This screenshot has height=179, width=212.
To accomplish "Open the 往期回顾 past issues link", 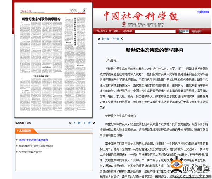I will pyautogui.click(x=203, y=12).
